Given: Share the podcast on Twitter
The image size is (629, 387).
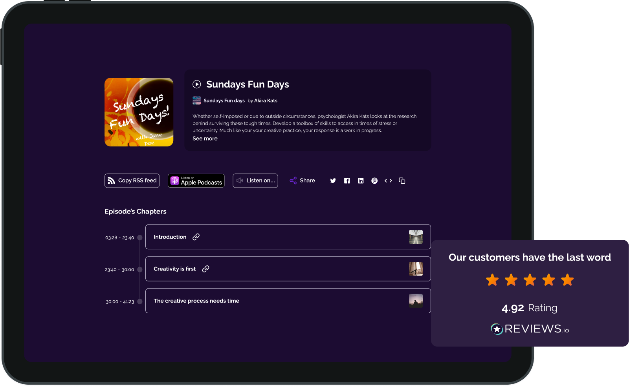Looking at the screenshot, I should pyautogui.click(x=333, y=181).
